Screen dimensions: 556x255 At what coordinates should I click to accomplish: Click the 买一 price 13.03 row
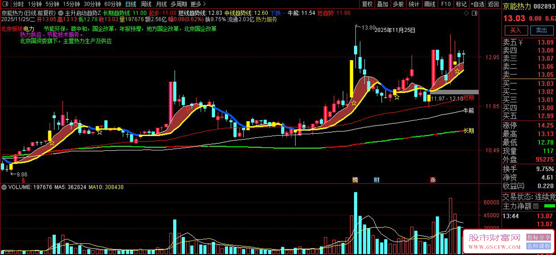click(529, 83)
